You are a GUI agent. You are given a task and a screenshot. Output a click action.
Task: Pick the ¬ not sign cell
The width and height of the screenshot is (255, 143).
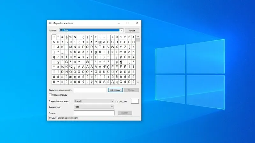(79, 62)
